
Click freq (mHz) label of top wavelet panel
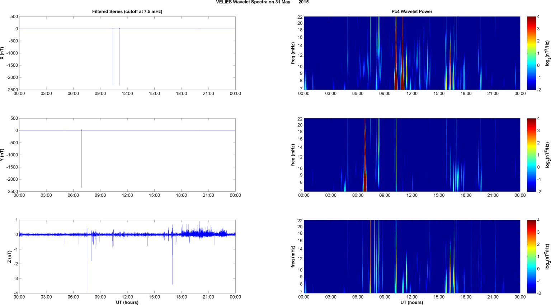pos(293,53)
